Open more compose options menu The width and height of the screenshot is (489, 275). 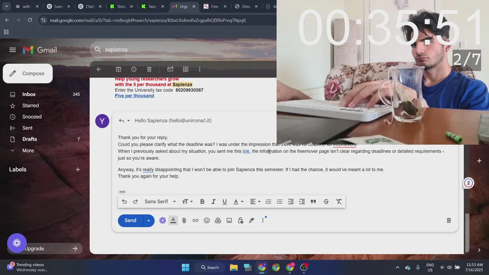tap(263, 220)
